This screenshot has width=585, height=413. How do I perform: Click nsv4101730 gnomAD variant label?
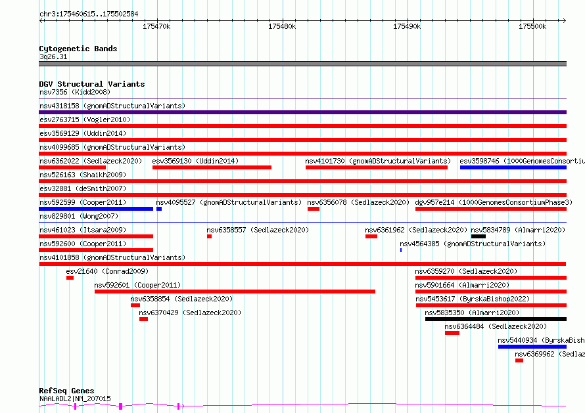[378, 161]
